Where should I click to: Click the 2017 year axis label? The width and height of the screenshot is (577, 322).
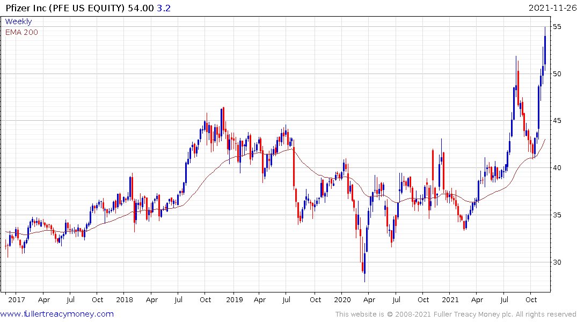click(17, 299)
